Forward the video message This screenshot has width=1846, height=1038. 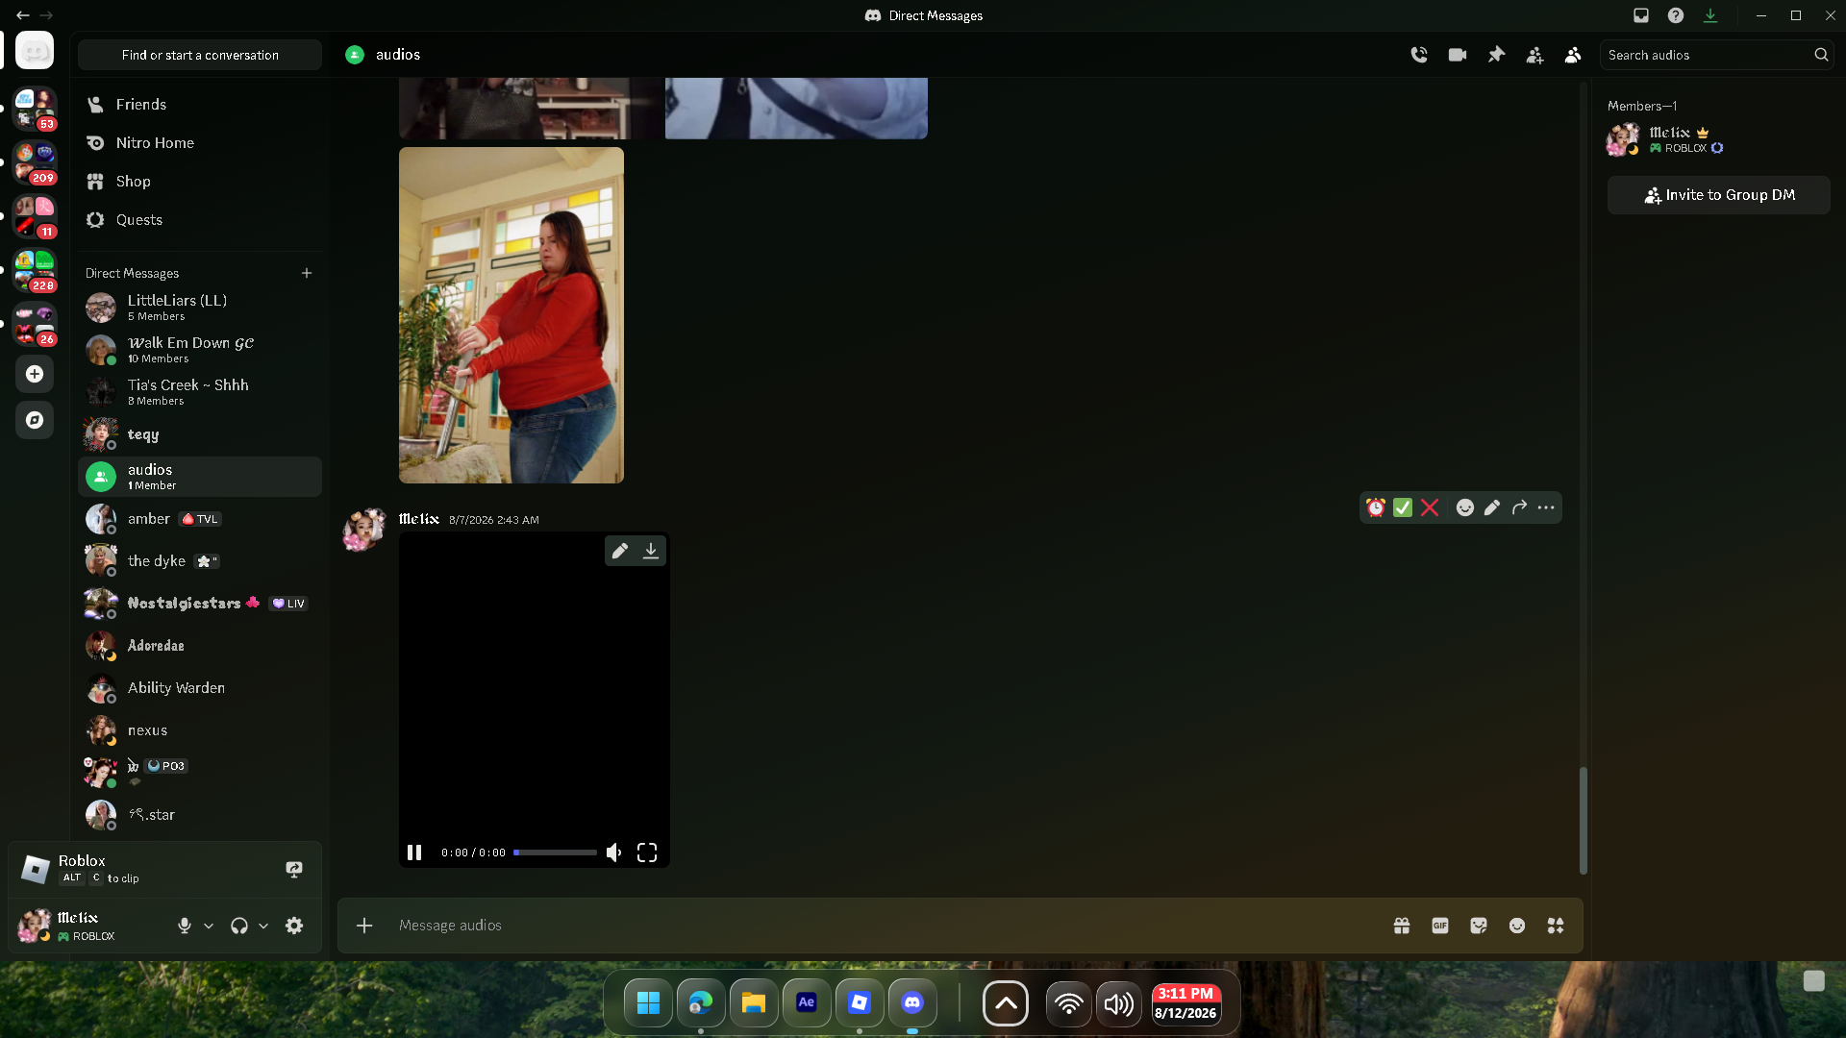pos(1519,507)
